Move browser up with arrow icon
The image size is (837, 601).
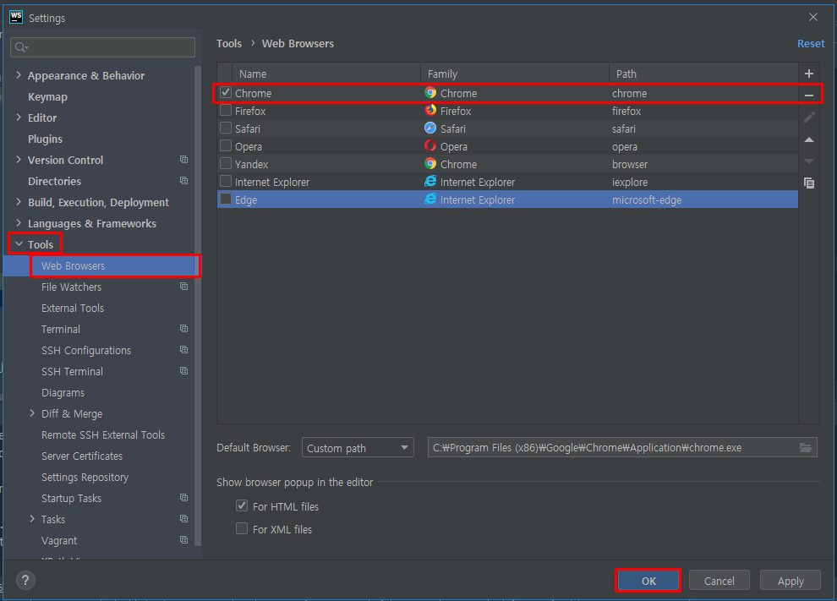(809, 139)
